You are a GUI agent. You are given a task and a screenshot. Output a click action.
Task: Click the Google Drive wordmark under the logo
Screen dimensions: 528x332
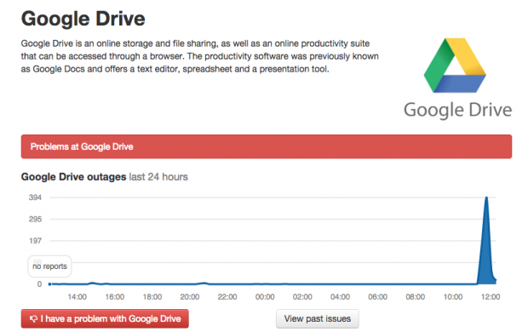(457, 110)
